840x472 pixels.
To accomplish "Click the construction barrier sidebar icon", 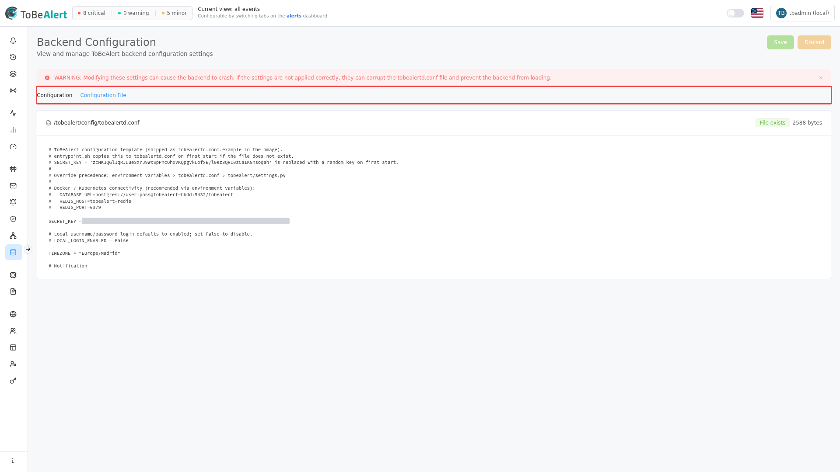I will click(x=13, y=169).
